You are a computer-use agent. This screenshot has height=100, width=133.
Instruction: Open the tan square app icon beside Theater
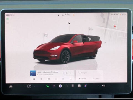[x=79, y=86]
